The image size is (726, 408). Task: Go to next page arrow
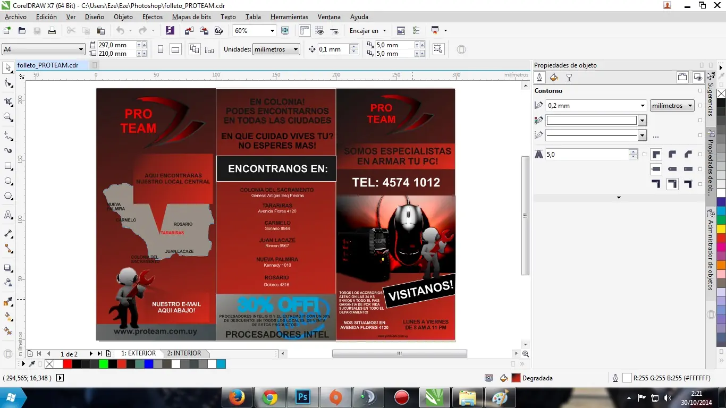point(91,353)
